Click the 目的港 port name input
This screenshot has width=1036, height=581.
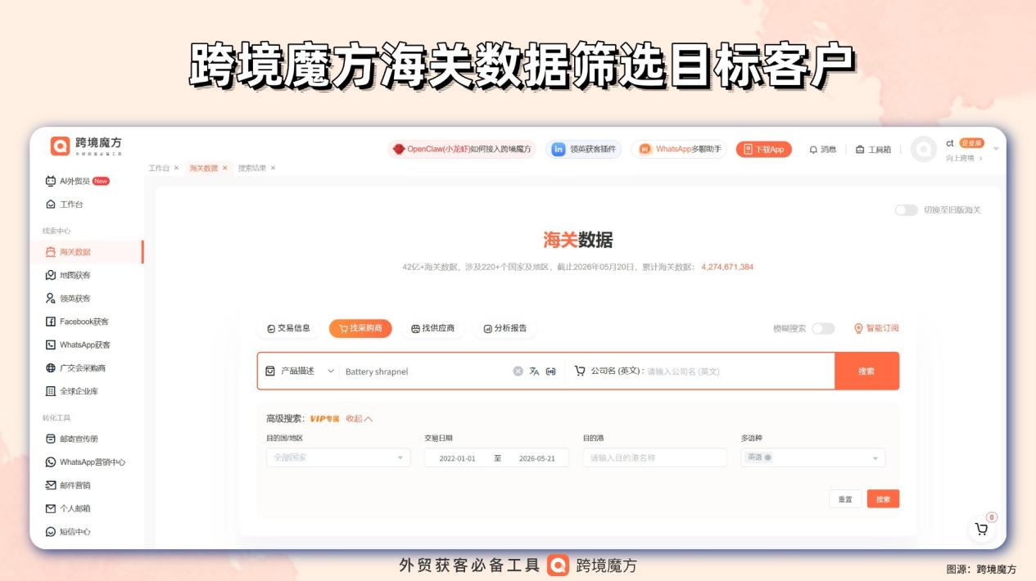(x=655, y=457)
